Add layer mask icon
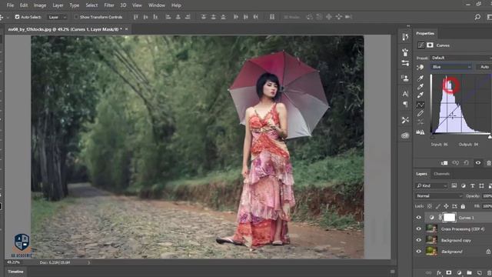 (x=449, y=273)
